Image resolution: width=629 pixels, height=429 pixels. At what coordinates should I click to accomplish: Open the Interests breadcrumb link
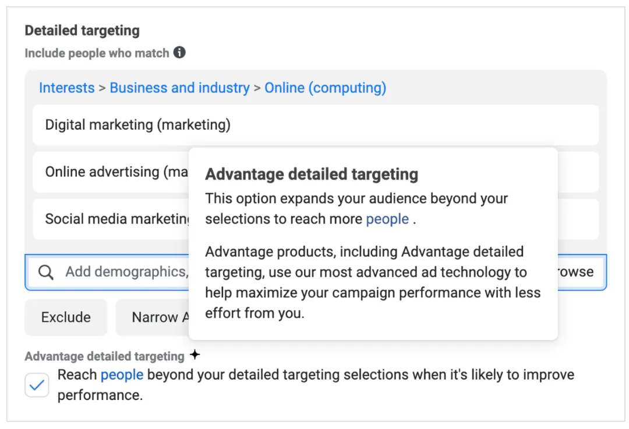point(66,88)
